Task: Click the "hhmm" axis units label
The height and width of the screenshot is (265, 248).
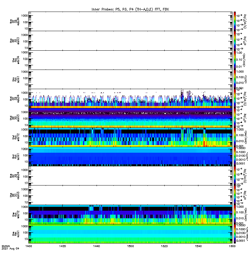Action: pos(6,246)
